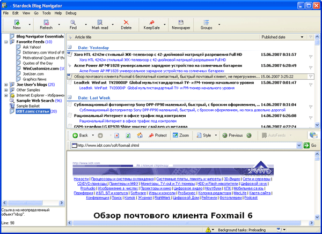
Task: Click the Sample Basket icon
Action: point(12,106)
